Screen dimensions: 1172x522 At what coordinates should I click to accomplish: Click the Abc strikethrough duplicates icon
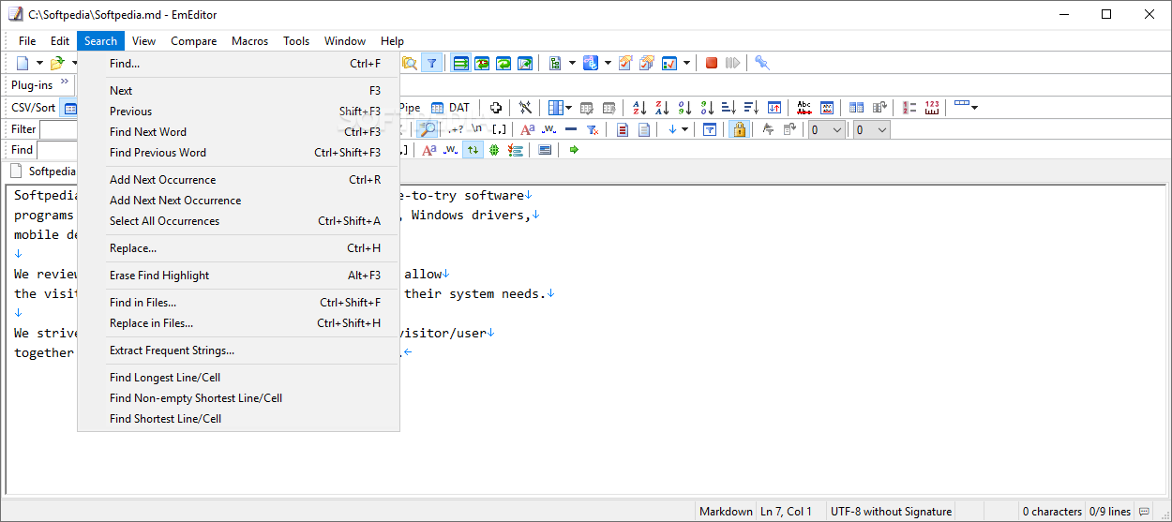pyautogui.click(x=804, y=108)
